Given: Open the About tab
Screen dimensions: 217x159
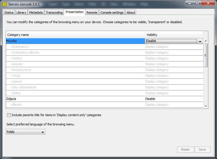Looking at the screenshot, I should pyautogui.click(x=131, y=12).
